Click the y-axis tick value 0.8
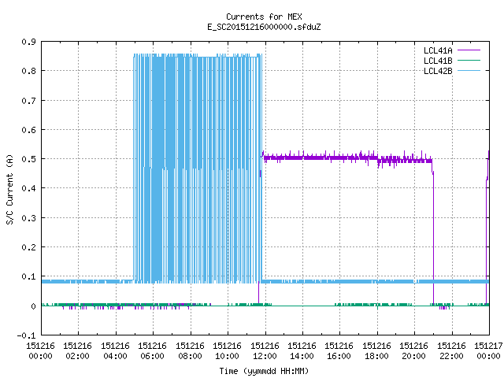504x378 pixels. coord(29,71)
